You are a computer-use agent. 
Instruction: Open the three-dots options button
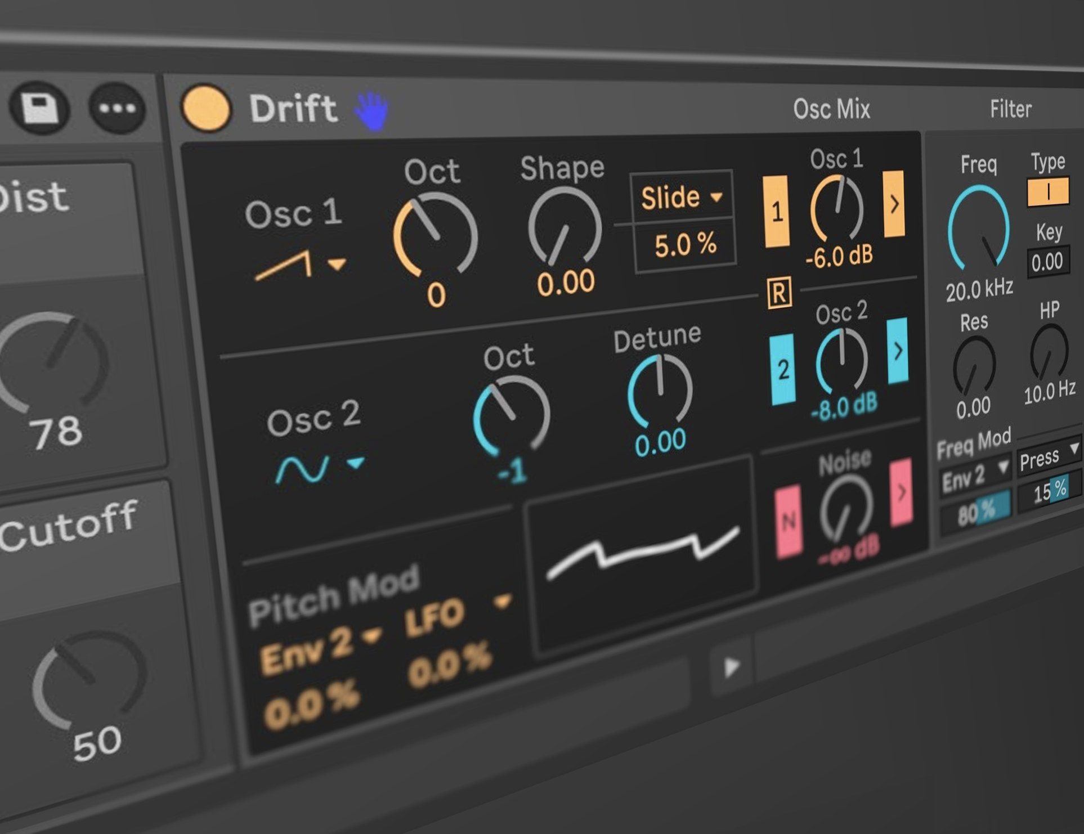[117, 108]
